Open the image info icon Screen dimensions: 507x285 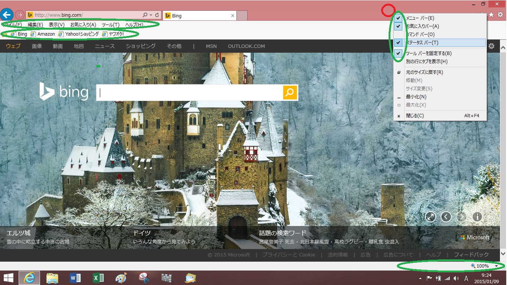coord(477,217)
